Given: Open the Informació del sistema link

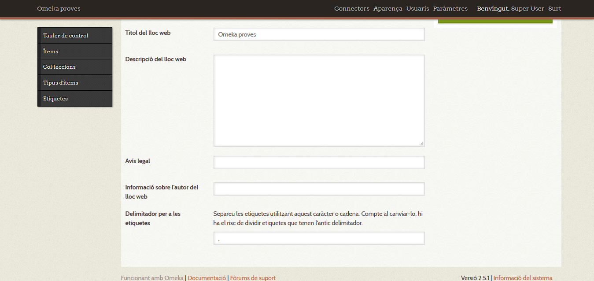Looking at the screenshot, I should (x=523, y=277).
